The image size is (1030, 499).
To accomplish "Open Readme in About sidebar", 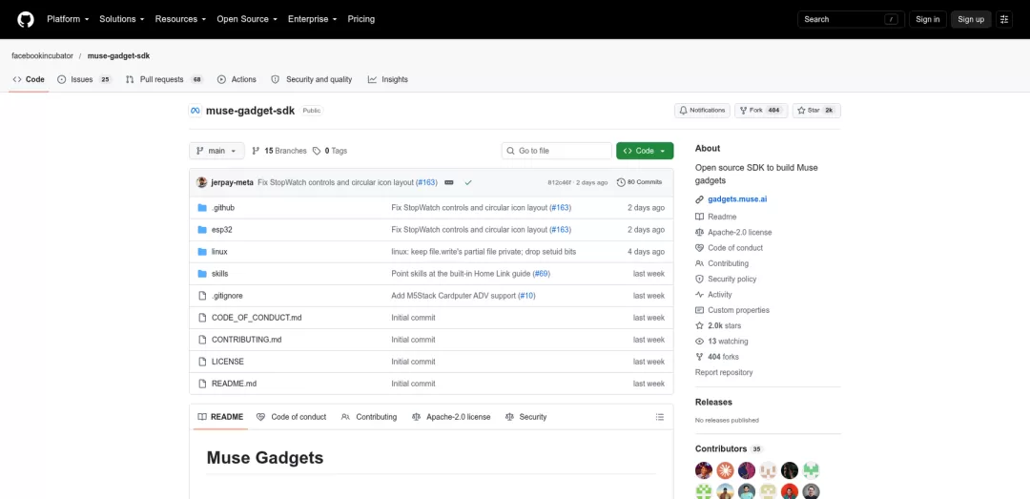I will coord(716,217).
